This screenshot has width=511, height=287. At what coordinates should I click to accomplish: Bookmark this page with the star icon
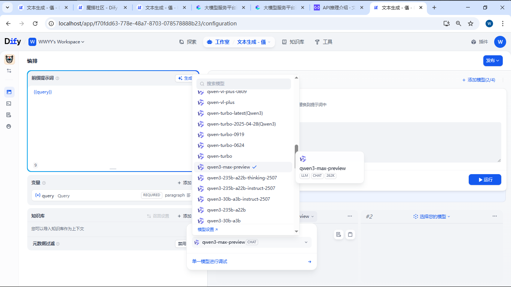pyautogui.click(x=471, y=24)
